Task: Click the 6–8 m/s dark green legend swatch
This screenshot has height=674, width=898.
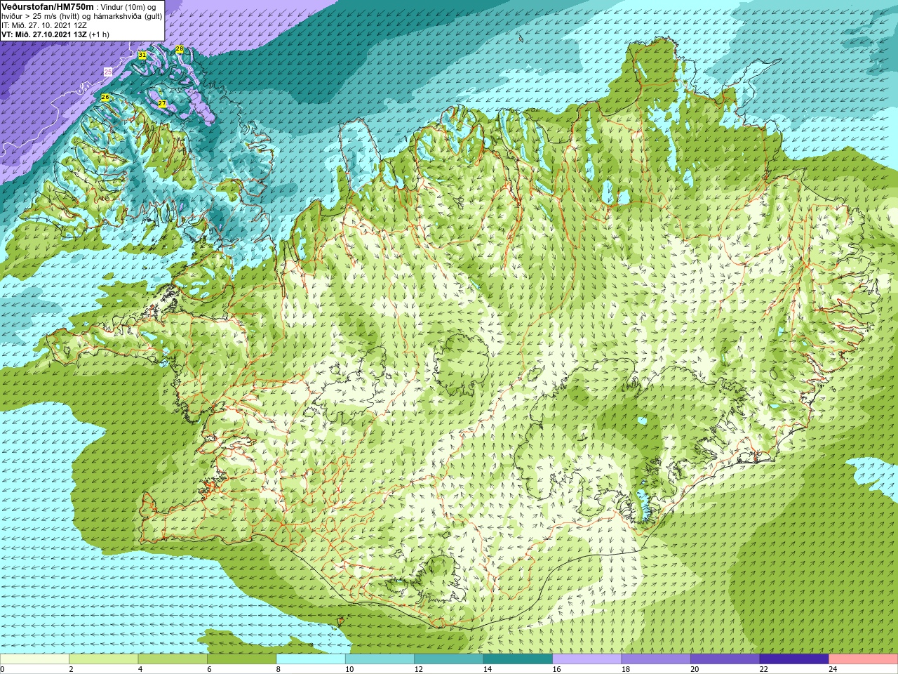Action: 242,659
